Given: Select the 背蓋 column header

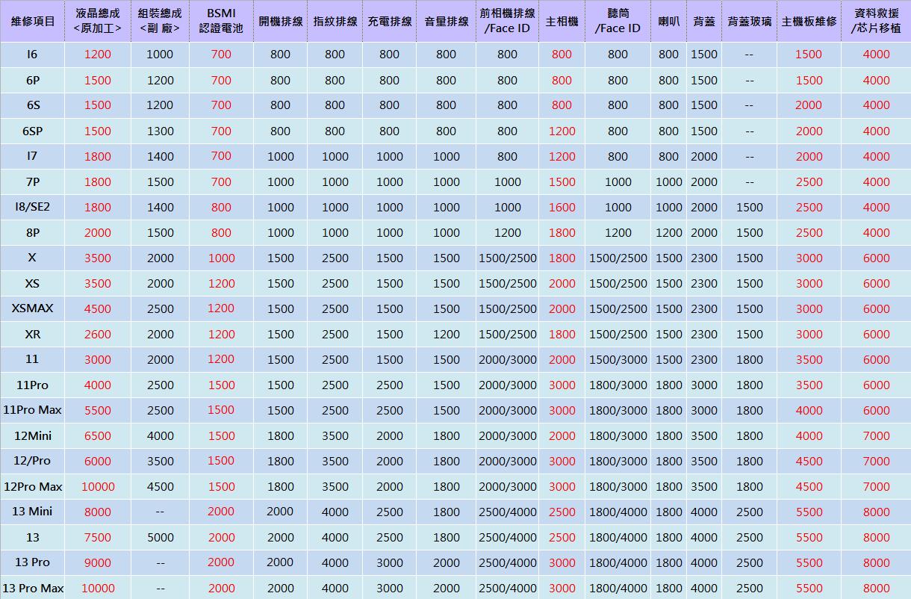Looking at the screenshot, I should (703, 22).
